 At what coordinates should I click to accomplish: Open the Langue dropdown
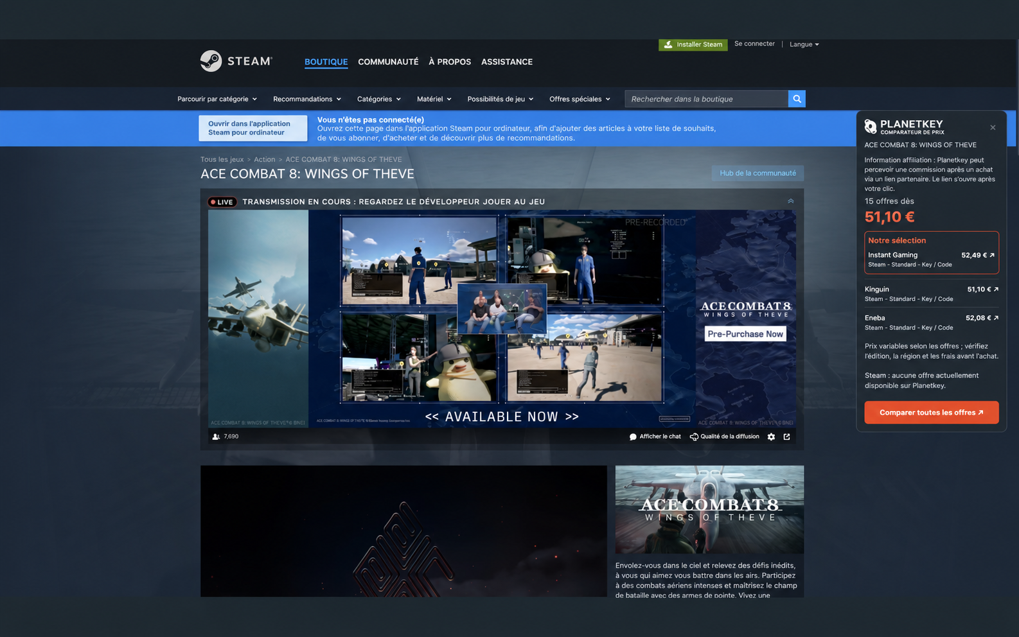coord(804,44)
